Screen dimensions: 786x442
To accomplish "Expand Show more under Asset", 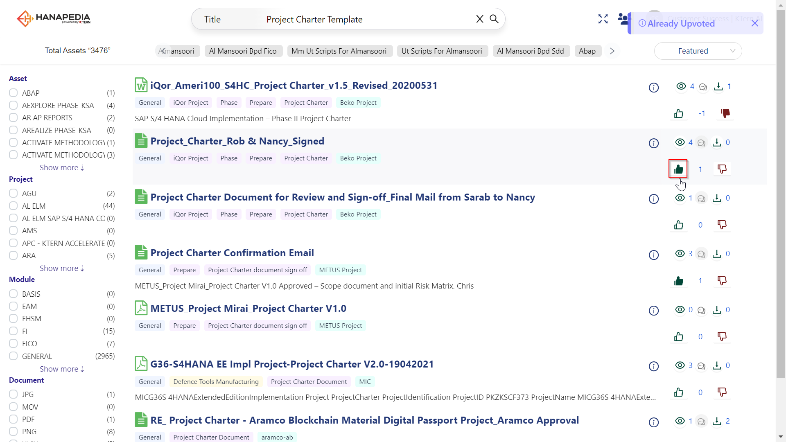I will coord(62,168).
